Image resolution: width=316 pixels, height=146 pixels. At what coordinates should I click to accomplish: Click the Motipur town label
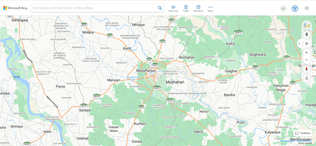click(x=88, y=32)
